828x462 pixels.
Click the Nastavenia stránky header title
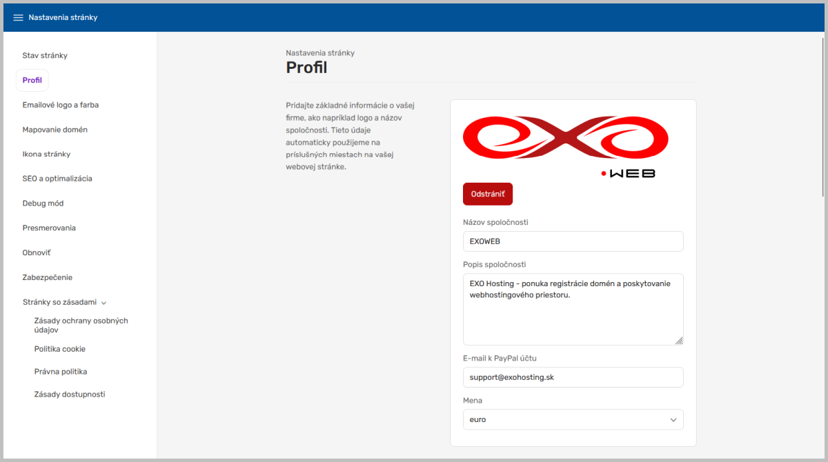[63, 17]
